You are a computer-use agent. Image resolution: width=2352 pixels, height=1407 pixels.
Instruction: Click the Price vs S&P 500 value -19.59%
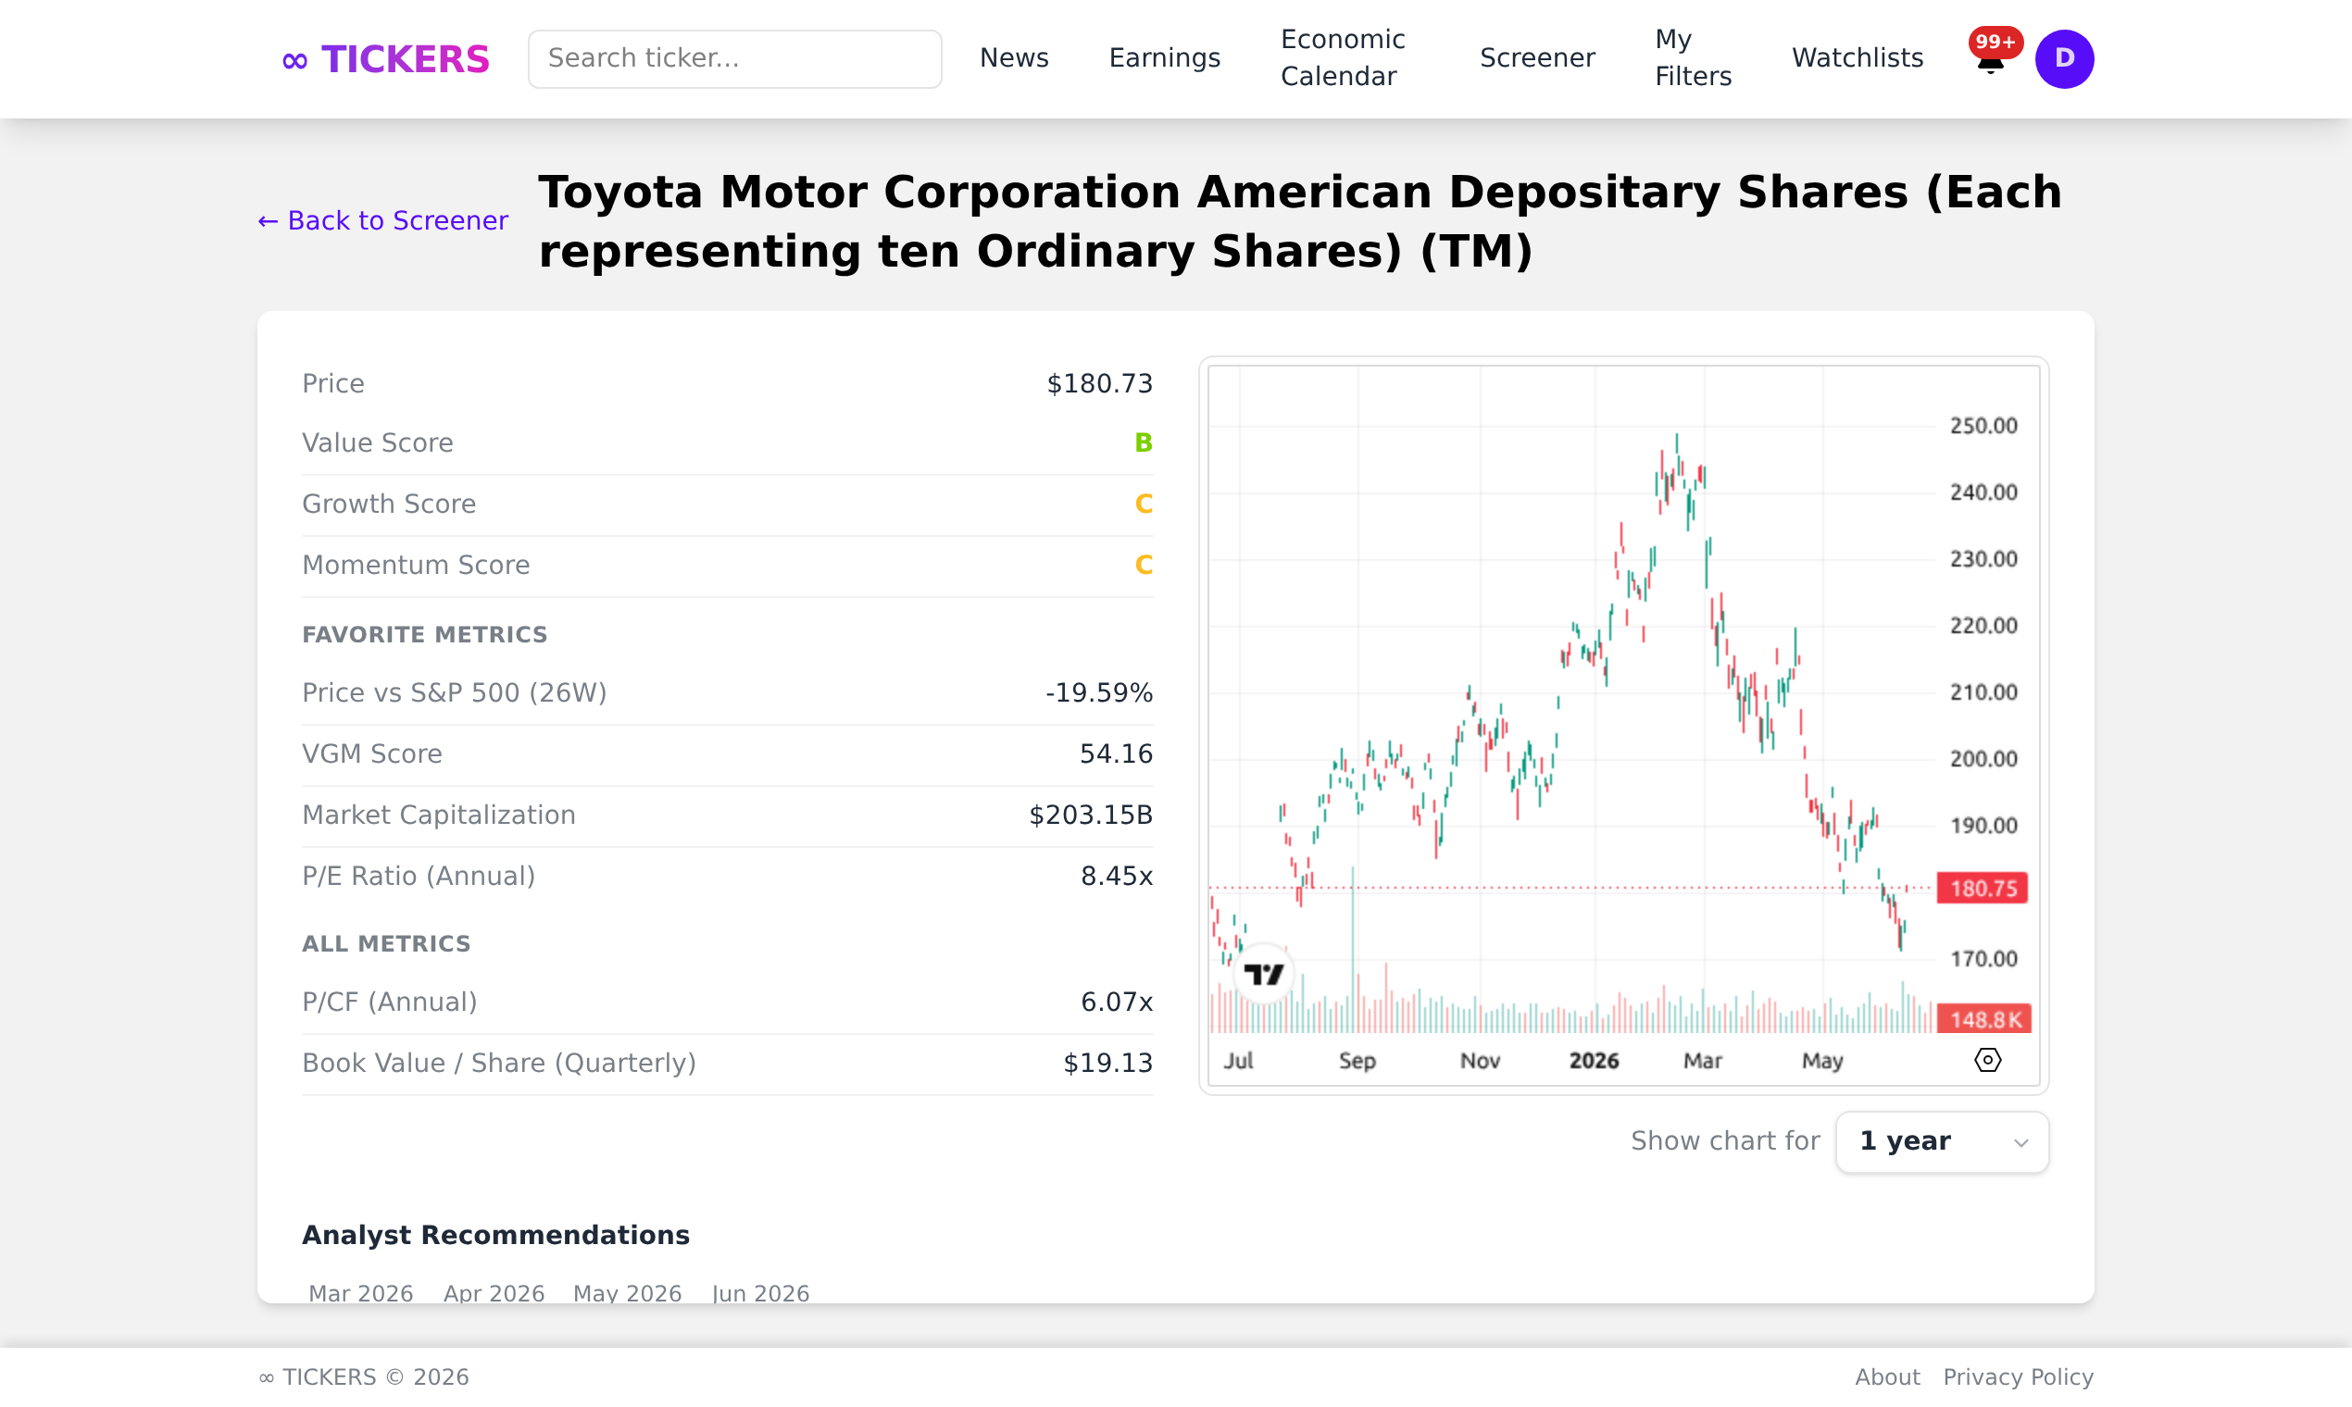[x=1098, y=693]
